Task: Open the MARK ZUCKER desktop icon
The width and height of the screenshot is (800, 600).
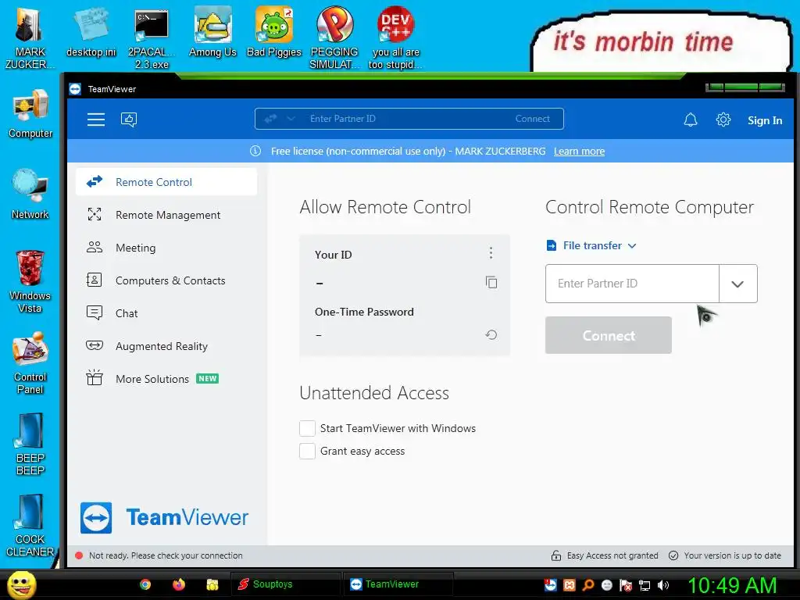Action: 30,39
